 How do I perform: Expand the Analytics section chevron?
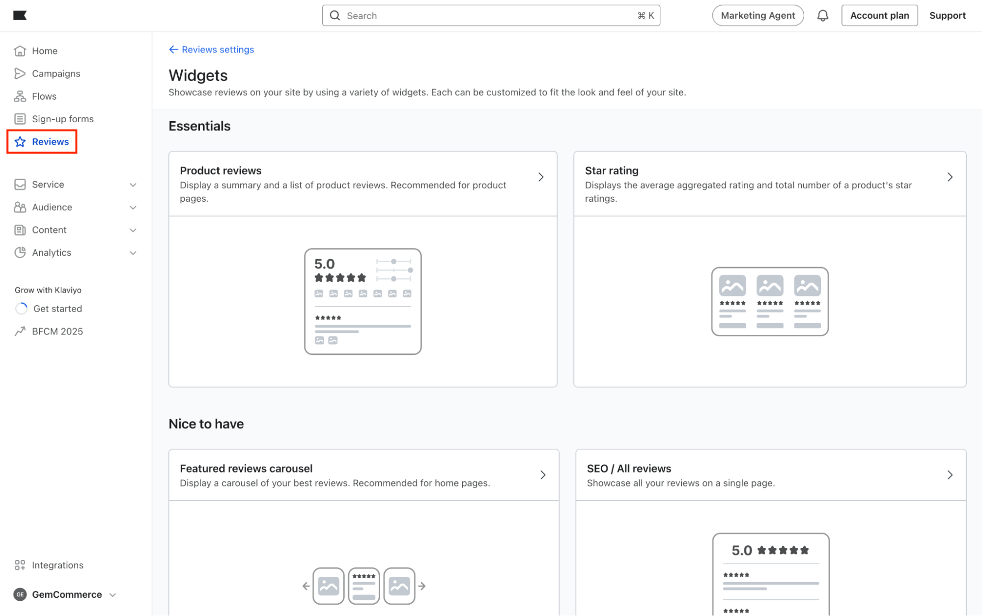tap(133, 253)
